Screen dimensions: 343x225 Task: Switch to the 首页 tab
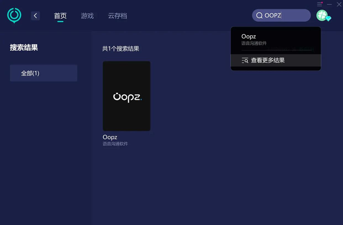60,16
